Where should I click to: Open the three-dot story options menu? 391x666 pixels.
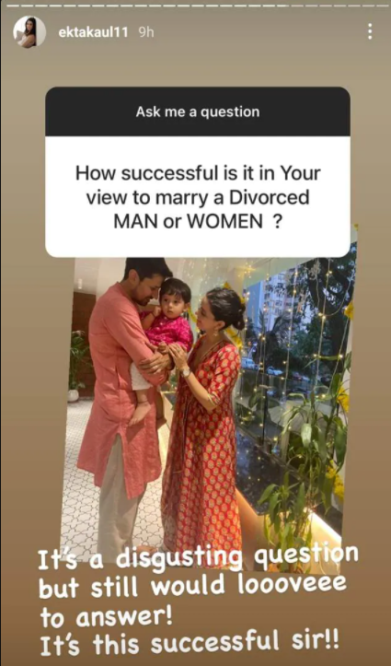click(x=370, y=32)
